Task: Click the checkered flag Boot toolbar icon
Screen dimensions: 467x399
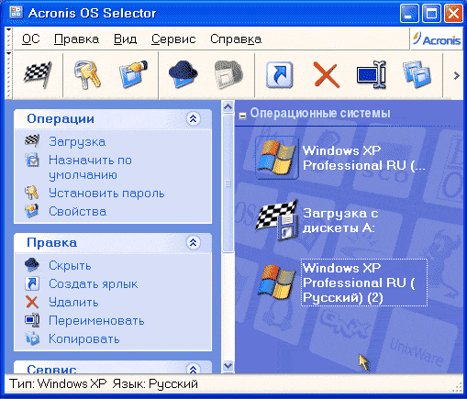Action: (38, 75)
